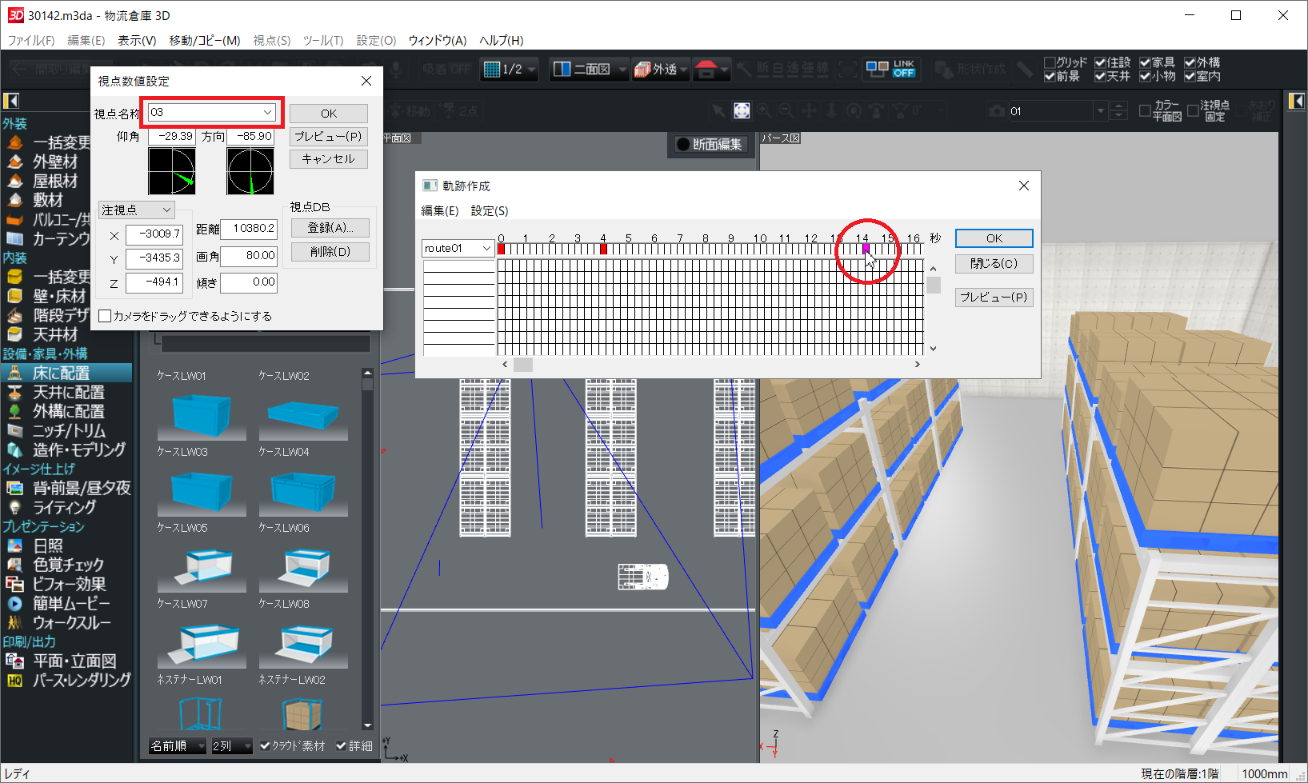Image resolution: width=1308 pixels, height=783 pixels.
Task: Open the route01 track dropdown
Action: tap(486, 249)
